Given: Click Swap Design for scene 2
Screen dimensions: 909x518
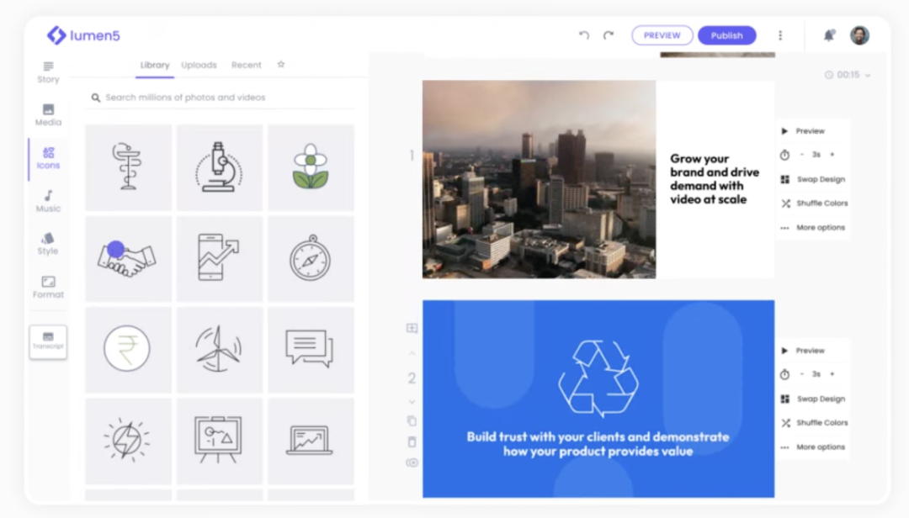Looking at the screenshot, I should point(813,399).
